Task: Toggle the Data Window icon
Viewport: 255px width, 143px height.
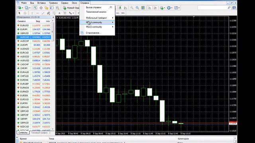Action: pos(41,8)
